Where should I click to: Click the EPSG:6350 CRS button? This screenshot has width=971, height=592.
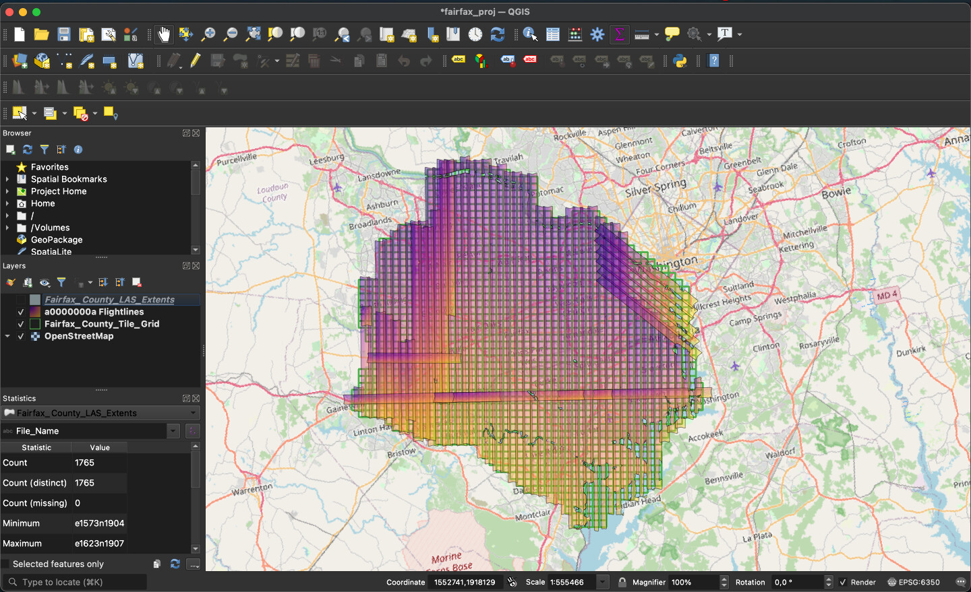point(914,582)
